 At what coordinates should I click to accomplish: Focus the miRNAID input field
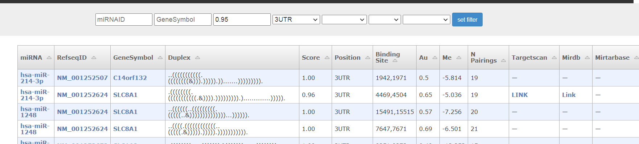pyautogui.click(x=124, y=20)
